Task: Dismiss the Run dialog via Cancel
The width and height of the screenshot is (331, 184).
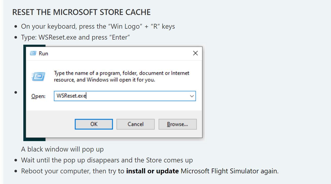Action: pos(136,124)
